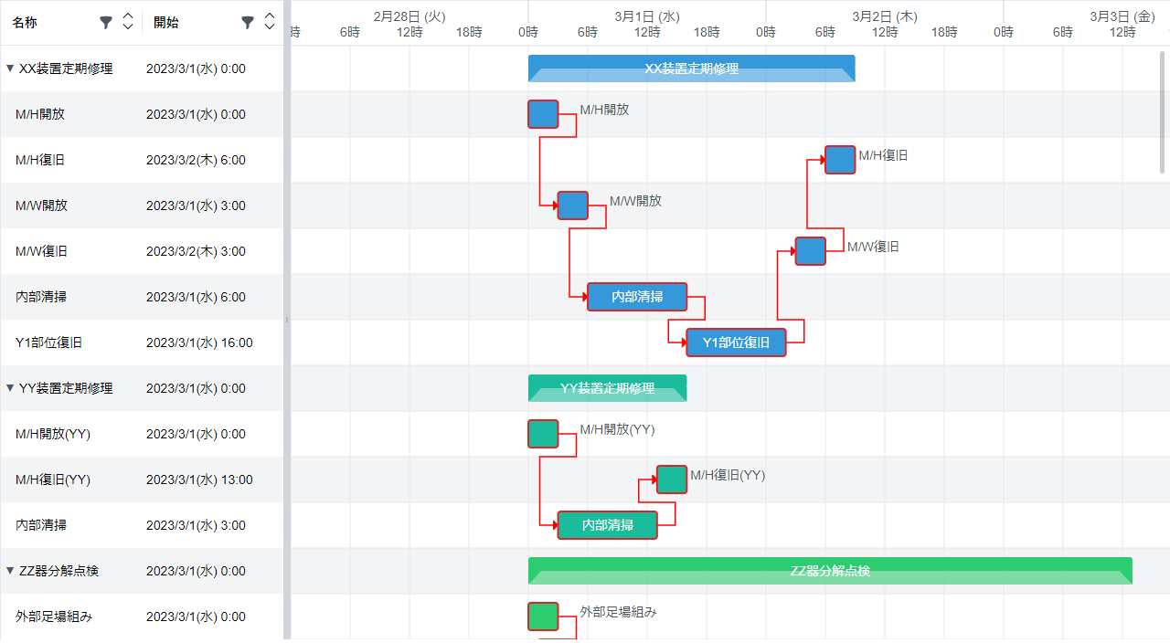This screenshot has width=1170, height=643.
Task: Select the M/H開放 milestone icon
Action: click(x=542, y=114)
